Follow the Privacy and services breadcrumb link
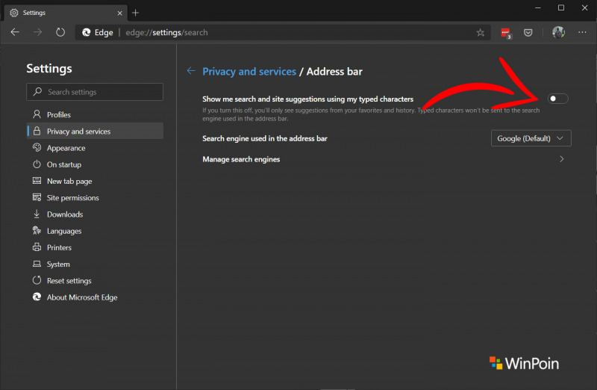This screenshot has height=390, width=597. coord(249,71)
